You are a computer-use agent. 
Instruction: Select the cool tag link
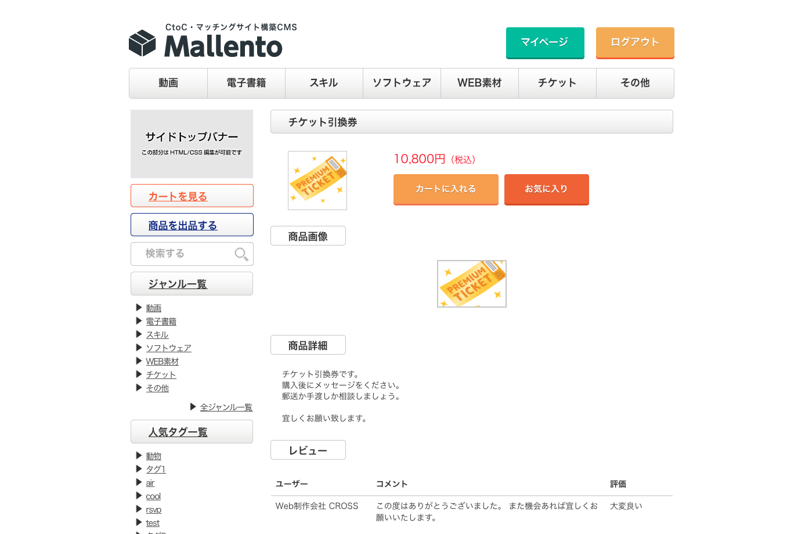pyautogui.click(x=153, y=496)
